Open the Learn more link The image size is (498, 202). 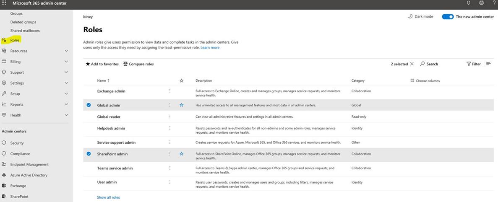[x=210, y=48]
